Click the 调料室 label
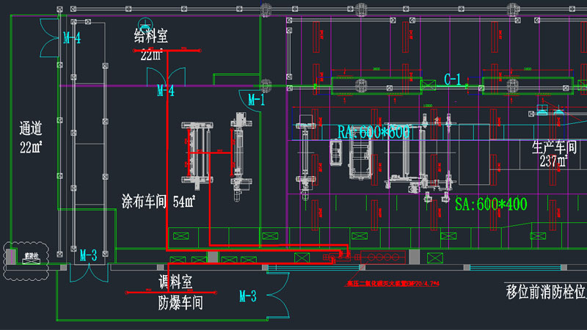The height and width of the screenshot is (330, 587). click(175, 282)
